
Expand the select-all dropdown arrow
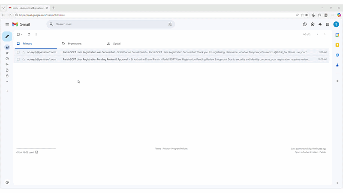click(x=22, y=34)
